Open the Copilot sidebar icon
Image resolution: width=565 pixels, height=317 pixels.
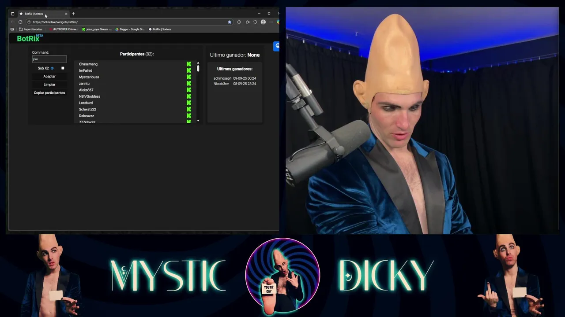(278, 22)
